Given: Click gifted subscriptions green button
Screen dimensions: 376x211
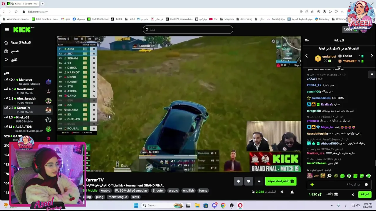Looking at the screenshot, I should (x=281, y=181).
